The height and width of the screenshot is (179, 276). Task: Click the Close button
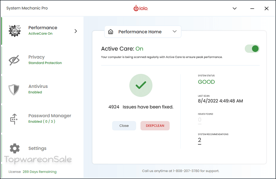[x=124, y=126]
